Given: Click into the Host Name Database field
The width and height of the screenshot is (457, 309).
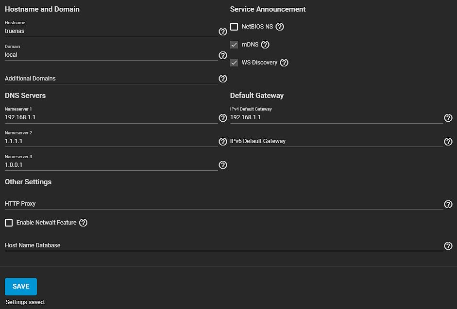Looking at the screenshot, I should point(224,245).
